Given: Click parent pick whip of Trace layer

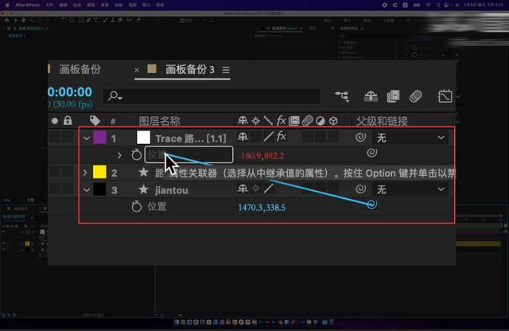Looking at the screenshot, I should click(360, 137).
